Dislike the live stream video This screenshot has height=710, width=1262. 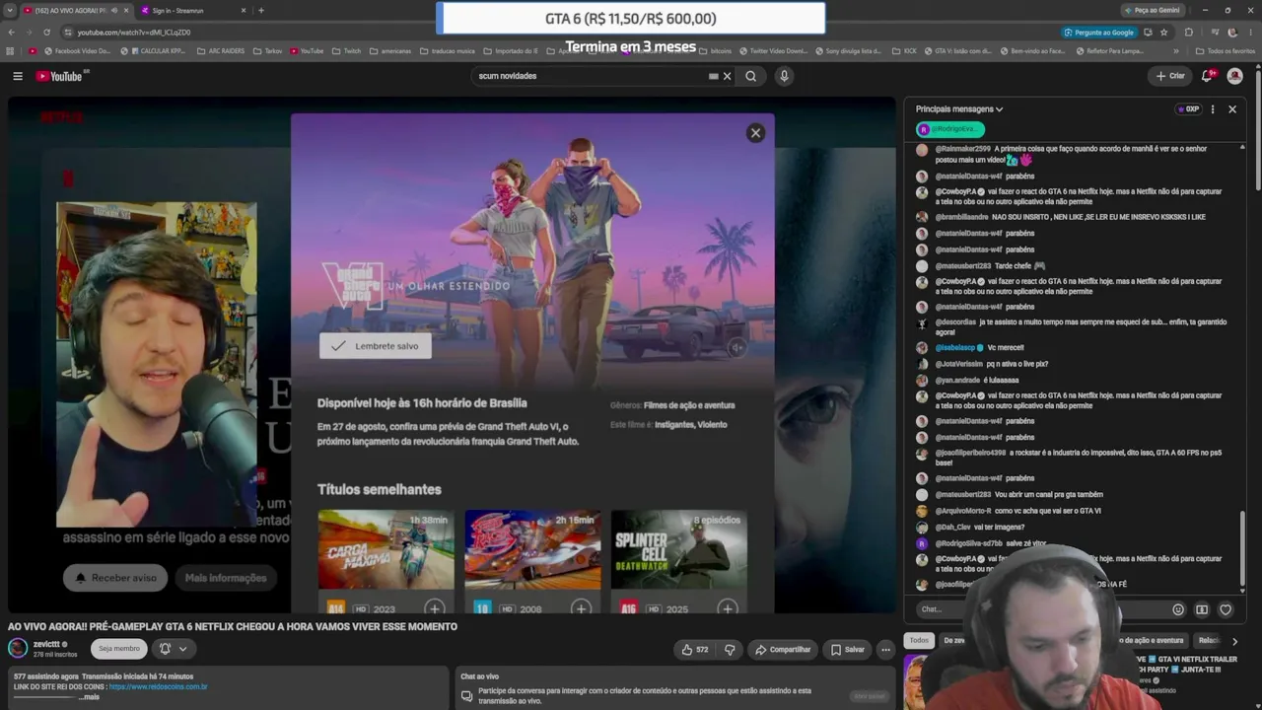click(x=730, y=649)
